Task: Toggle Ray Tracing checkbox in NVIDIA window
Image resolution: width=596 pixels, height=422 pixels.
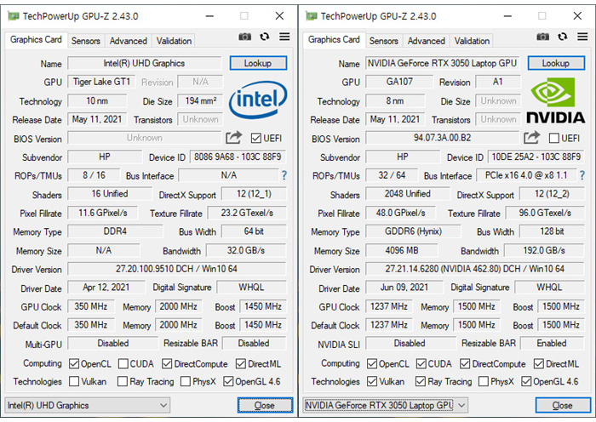Action: point(421,382)
